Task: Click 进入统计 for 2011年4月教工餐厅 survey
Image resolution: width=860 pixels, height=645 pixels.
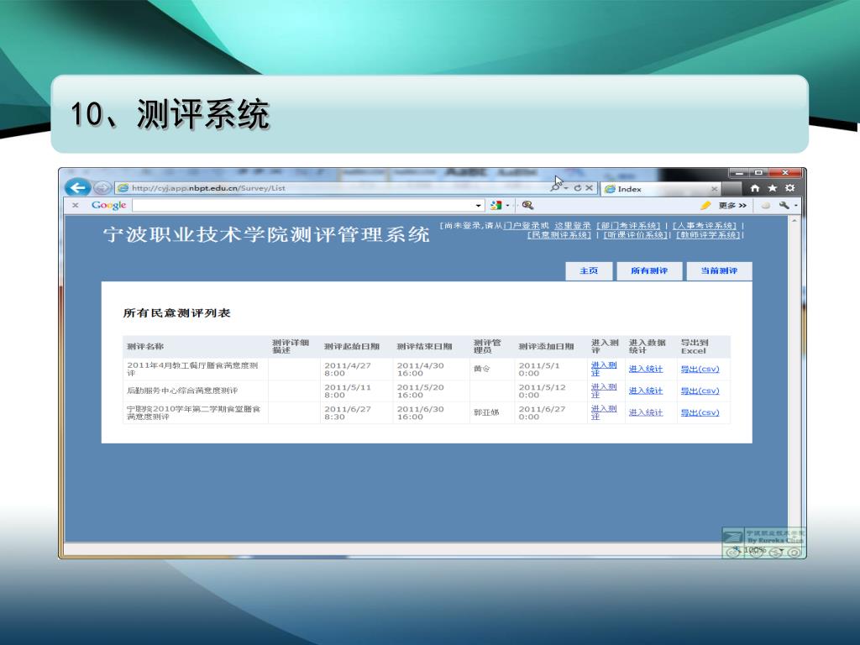Action: (x=646, y=370)
